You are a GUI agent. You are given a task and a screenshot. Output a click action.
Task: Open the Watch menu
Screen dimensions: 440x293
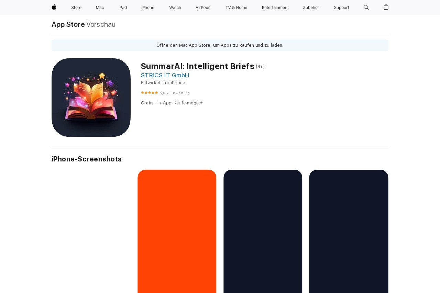coord(175,8)
